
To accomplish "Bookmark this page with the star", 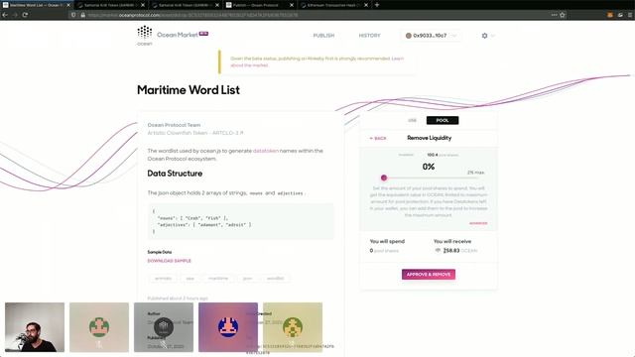I will (563, 15).
